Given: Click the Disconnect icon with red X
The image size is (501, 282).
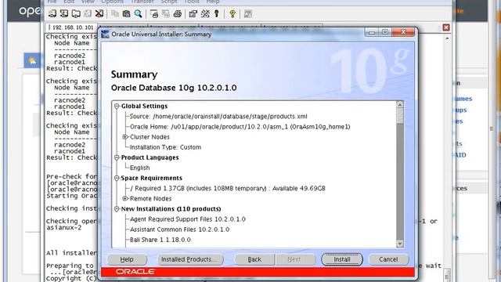Looking at the screenshot, I should coord(99,13).
